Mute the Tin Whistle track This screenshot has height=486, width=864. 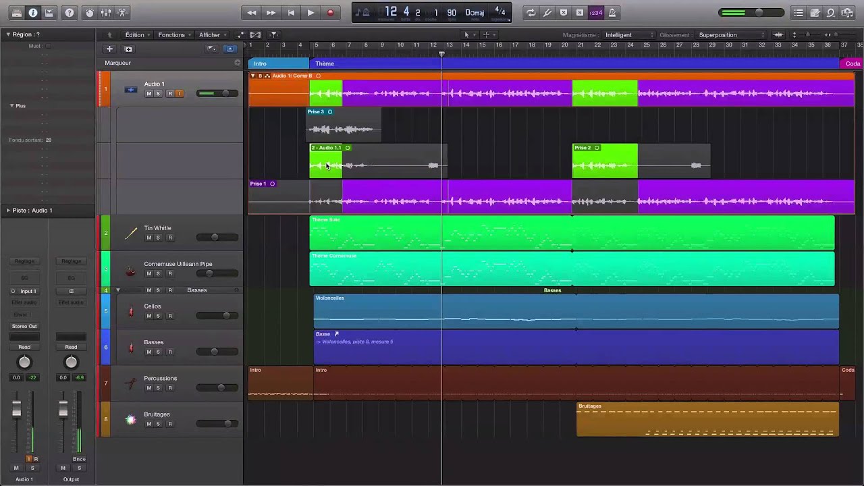pos(148,238)
